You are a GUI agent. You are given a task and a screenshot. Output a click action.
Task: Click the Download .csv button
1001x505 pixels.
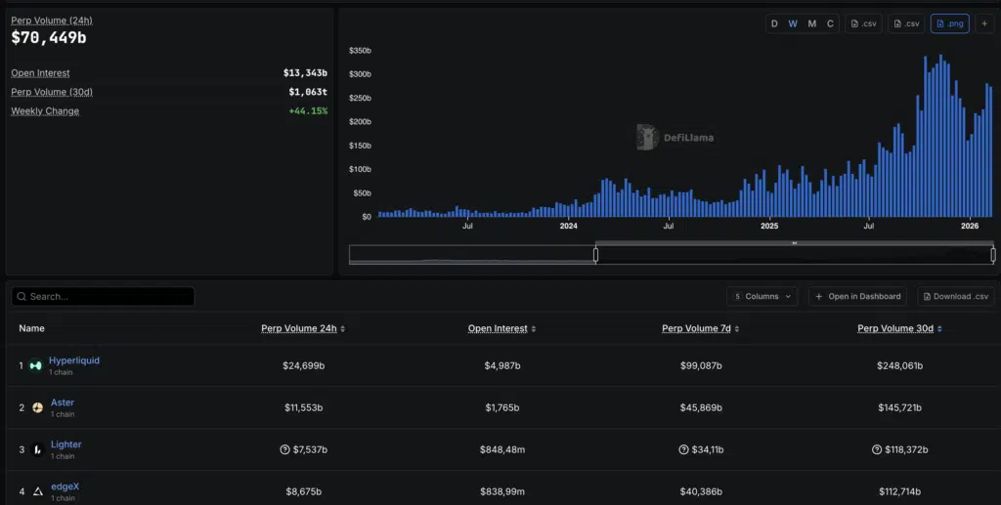(954, 296)
